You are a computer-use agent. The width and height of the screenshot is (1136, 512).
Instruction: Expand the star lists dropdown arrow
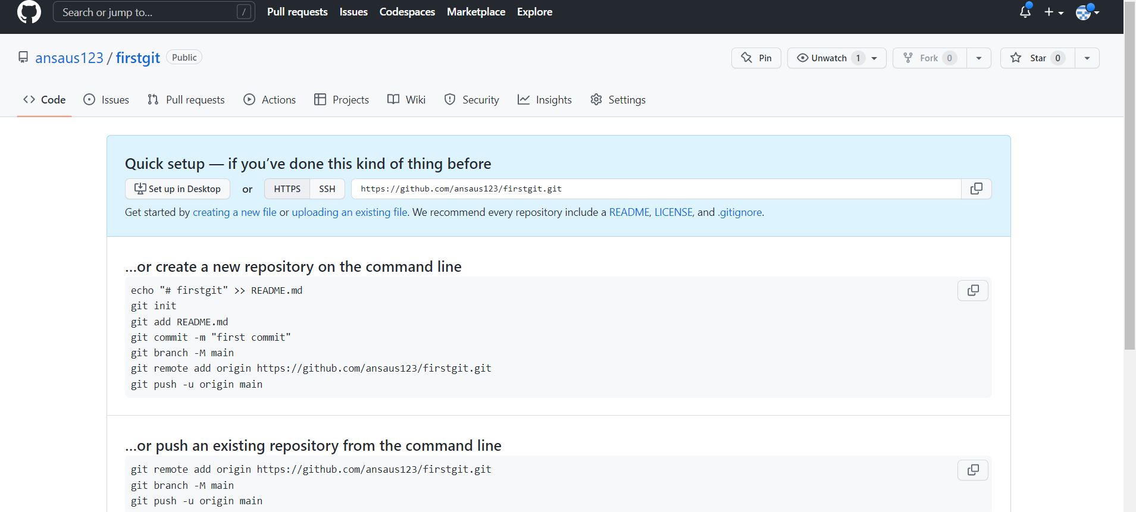click(x=1087, y=58)
